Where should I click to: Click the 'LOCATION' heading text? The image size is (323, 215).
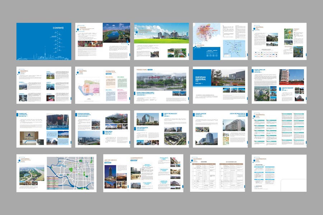(200, 45)
